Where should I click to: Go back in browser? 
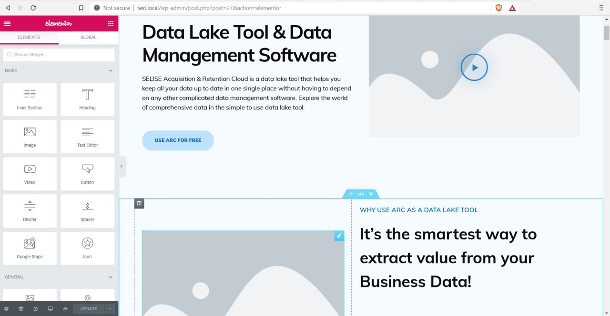[8, 8]
